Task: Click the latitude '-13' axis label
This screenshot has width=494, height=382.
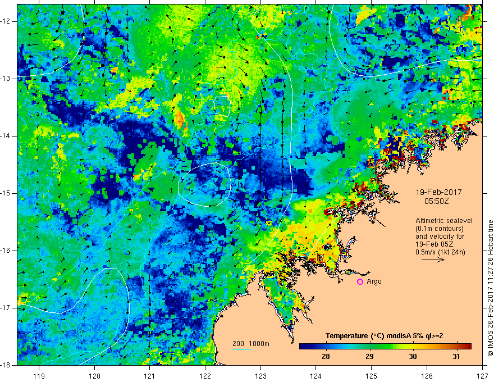Action: pos(6,79)
